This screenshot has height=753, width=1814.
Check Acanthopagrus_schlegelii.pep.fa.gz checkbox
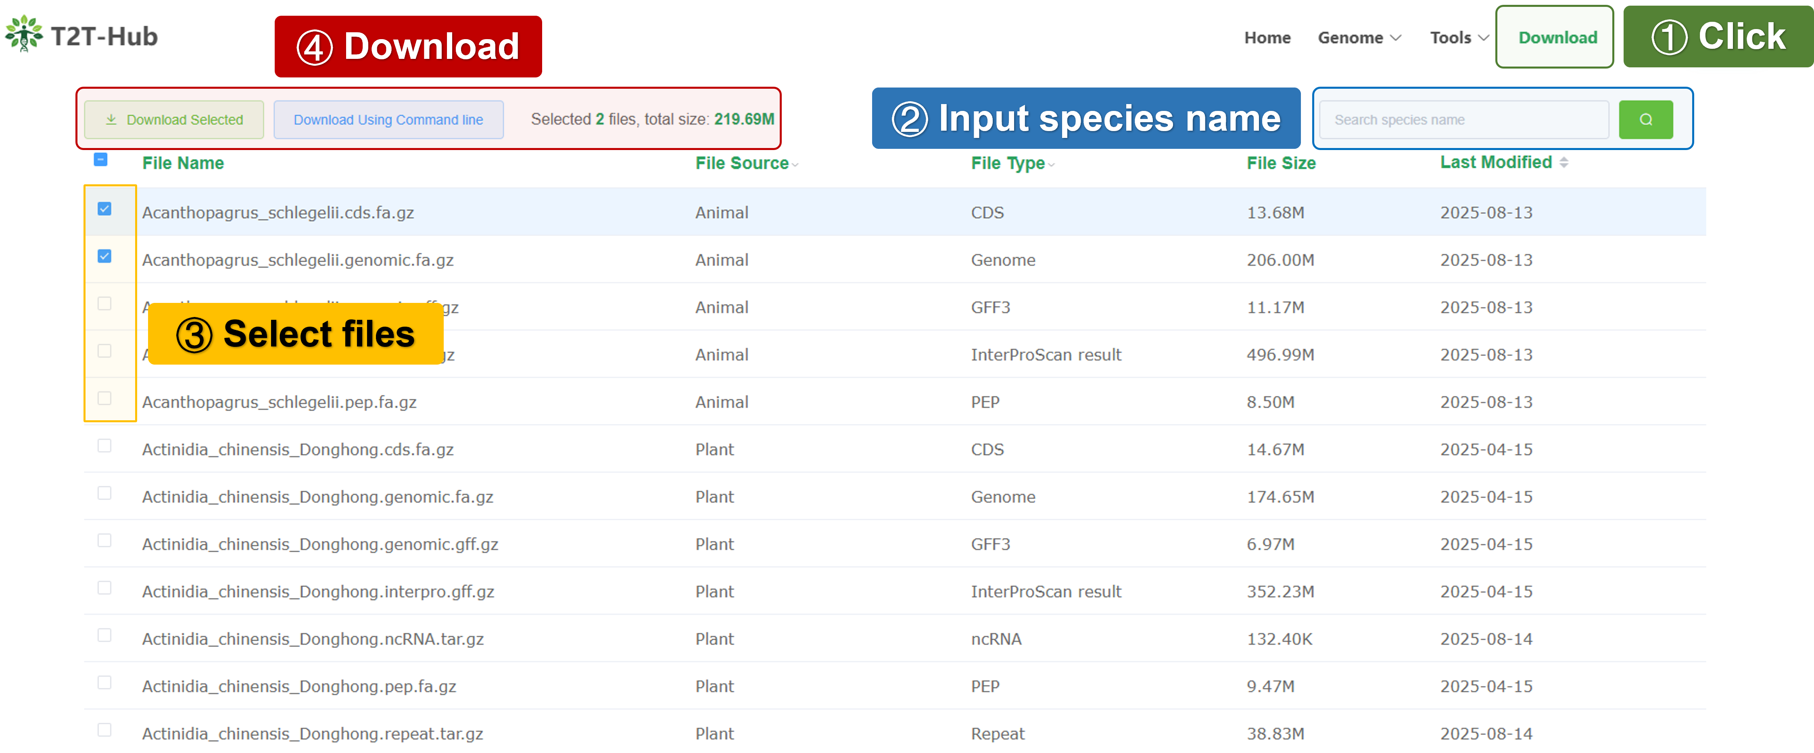tap(104, 399)
